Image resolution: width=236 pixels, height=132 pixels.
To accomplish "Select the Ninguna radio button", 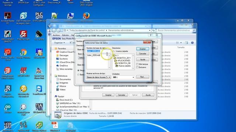I will point(78,70).
